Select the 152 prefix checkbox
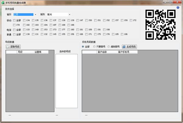This screenshot has width=183, height=123. pos(104,20)
